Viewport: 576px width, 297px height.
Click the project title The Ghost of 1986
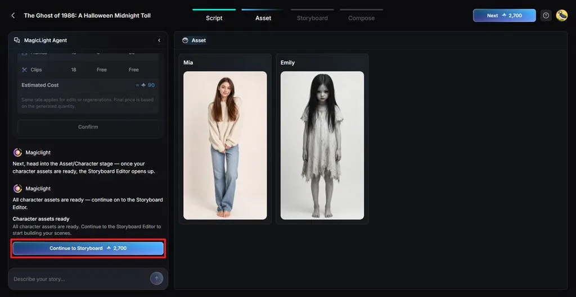[x=87, y=15]
